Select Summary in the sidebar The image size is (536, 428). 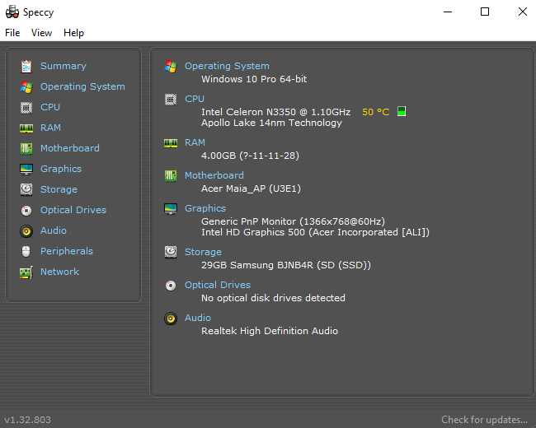coord(63,66)
